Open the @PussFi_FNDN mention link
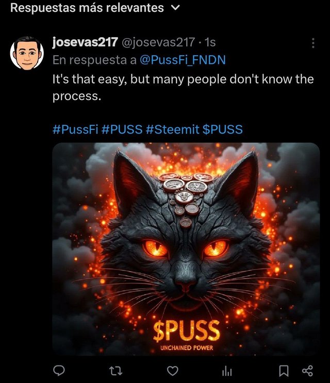The width and height of the screenshot is (330, 383). pos(183,60)
